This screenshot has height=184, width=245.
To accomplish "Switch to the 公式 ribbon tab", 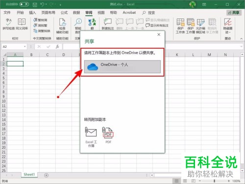I will coord(64,13).
